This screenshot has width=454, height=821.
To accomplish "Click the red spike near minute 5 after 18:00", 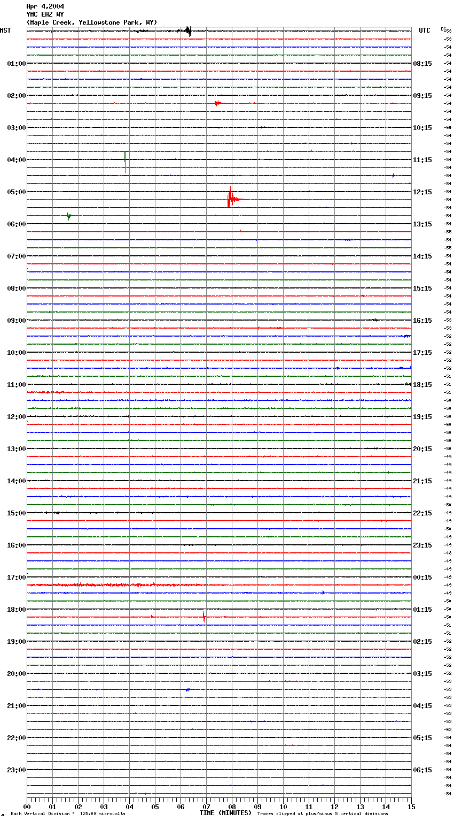I will click(152, 617).
